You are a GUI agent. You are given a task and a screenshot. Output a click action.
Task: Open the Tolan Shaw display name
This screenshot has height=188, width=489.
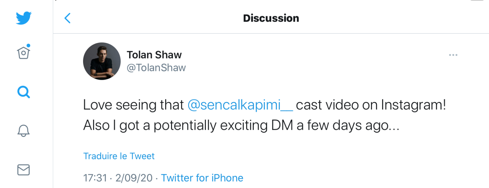pyautogui.click(x=154, y=55)
